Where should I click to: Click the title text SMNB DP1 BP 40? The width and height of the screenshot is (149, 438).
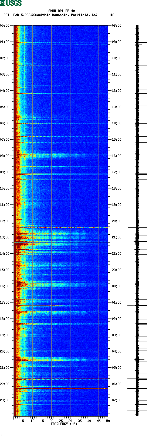(x=62, y=11)
